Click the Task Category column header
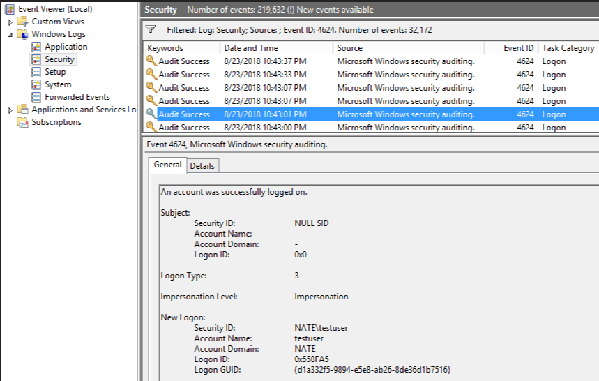The height and width of the screenshot is (381, 599). 568,48
